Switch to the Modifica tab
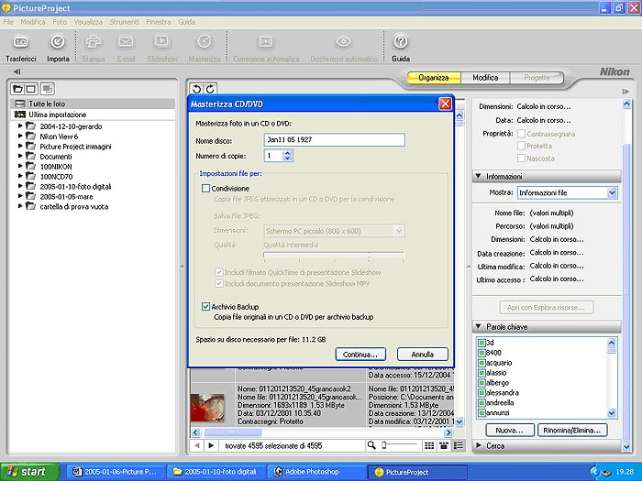 coord(485,77)
